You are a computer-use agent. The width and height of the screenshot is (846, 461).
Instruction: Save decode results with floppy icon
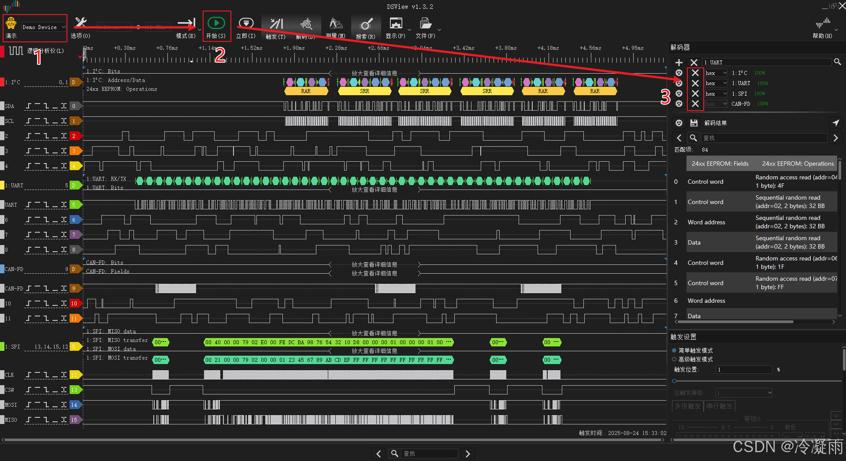coord(694,123)
